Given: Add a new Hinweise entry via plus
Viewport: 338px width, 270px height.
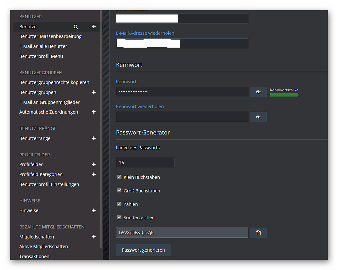Looking at the screenshot, I should point(94,210).
